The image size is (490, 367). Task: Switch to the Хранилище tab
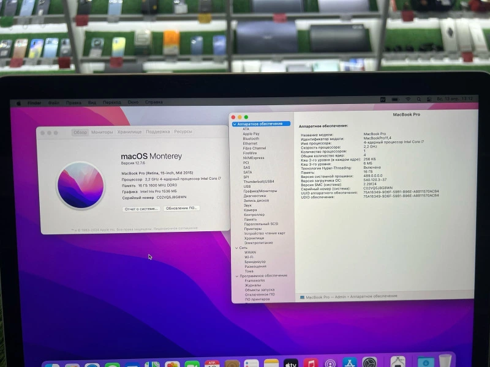[129, 132]
